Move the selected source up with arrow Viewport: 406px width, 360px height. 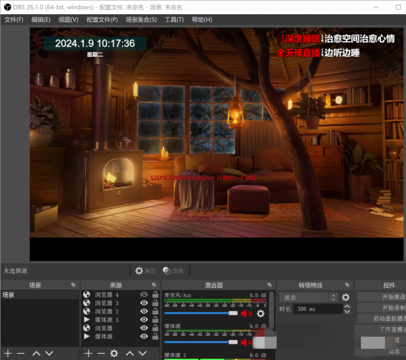[130, 353]
